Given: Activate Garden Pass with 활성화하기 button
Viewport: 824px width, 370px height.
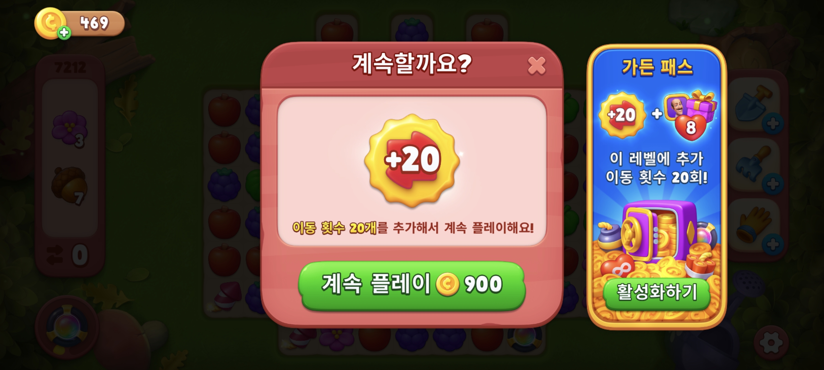Looking at the screenshot, I should coord(656,293).
